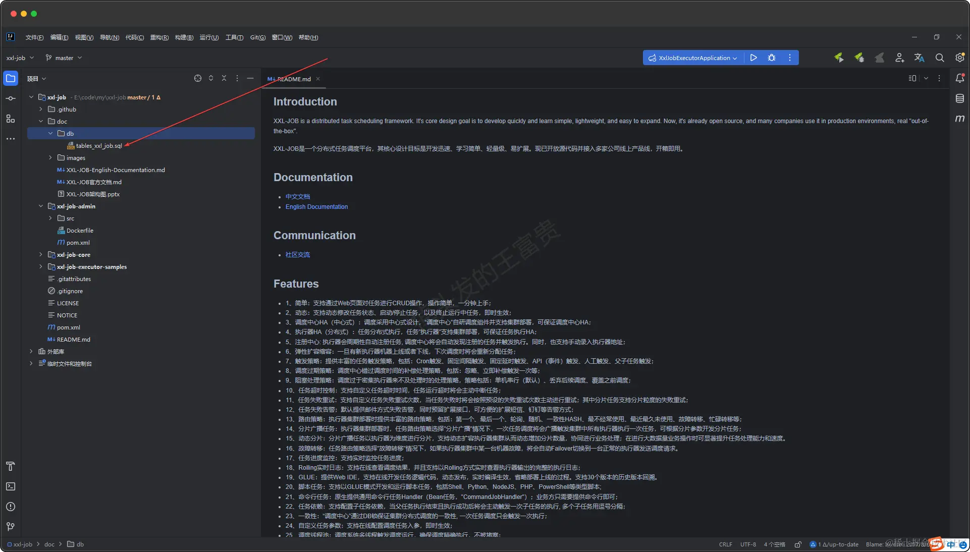Open the Database tool window

coord(959,98)
